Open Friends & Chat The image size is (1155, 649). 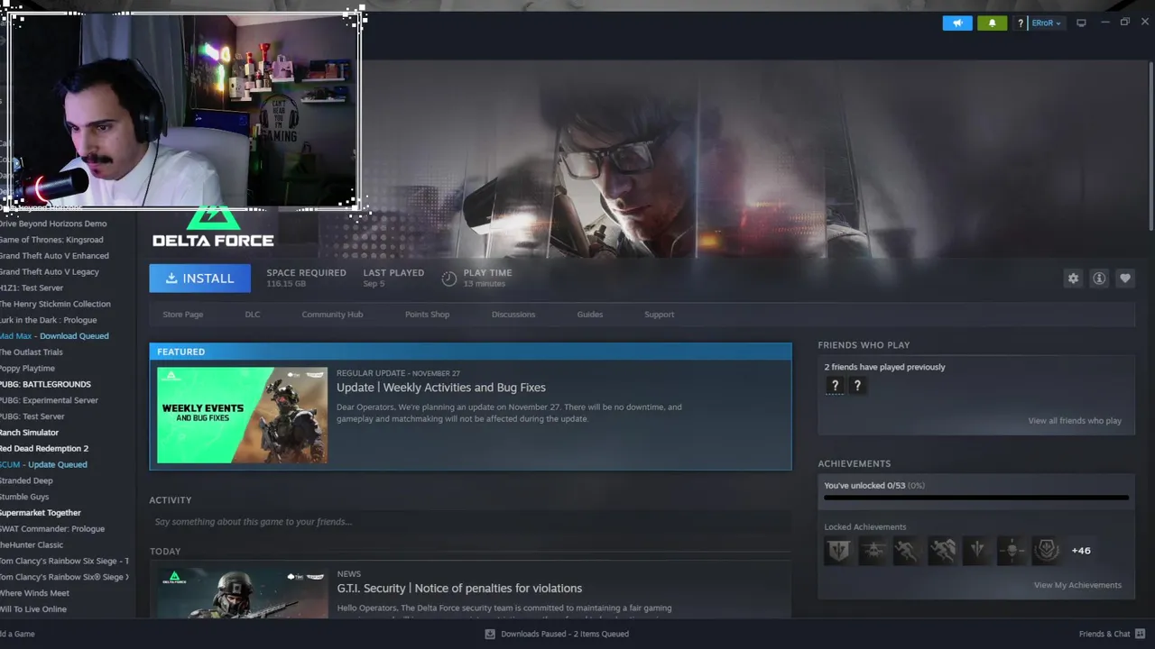tap(1112, 634)
